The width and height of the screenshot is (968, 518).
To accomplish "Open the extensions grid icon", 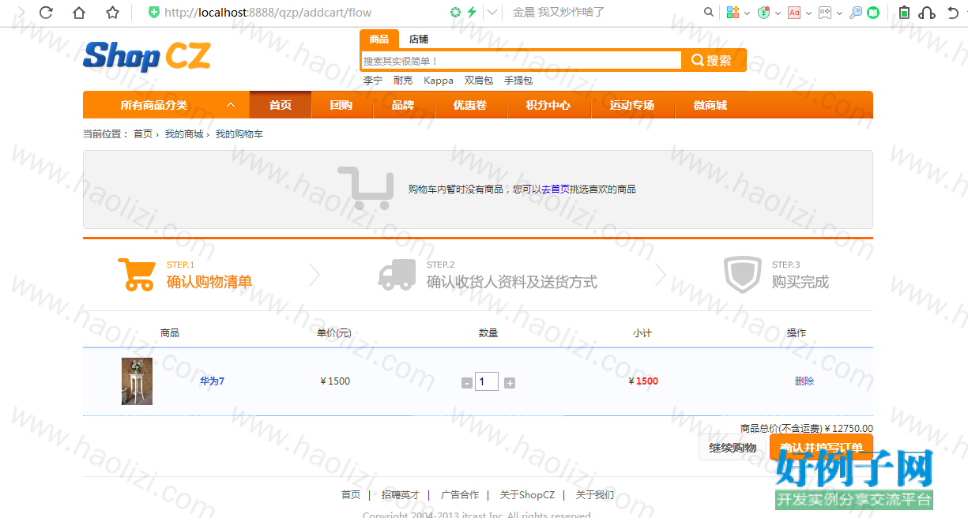I will [733, 12].
